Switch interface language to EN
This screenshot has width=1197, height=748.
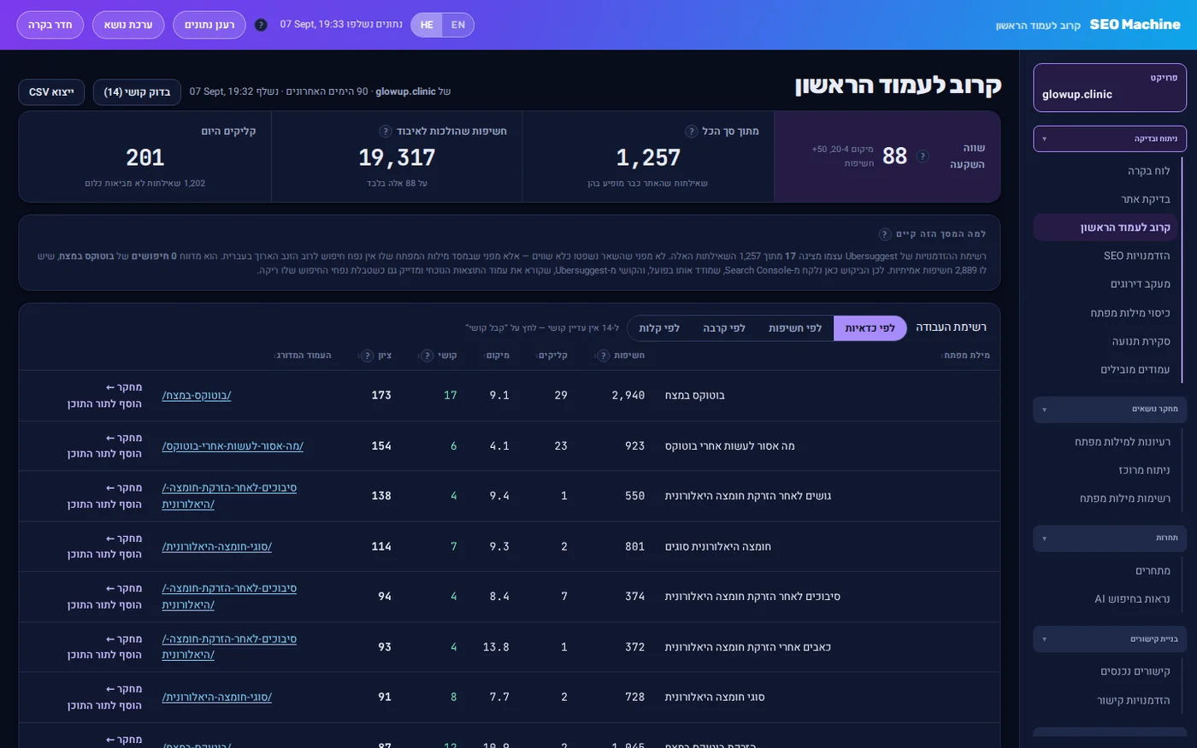pos(458,25)
